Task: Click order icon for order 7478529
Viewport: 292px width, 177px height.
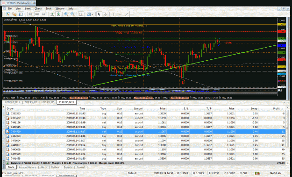Action: [x=8, y=154]
